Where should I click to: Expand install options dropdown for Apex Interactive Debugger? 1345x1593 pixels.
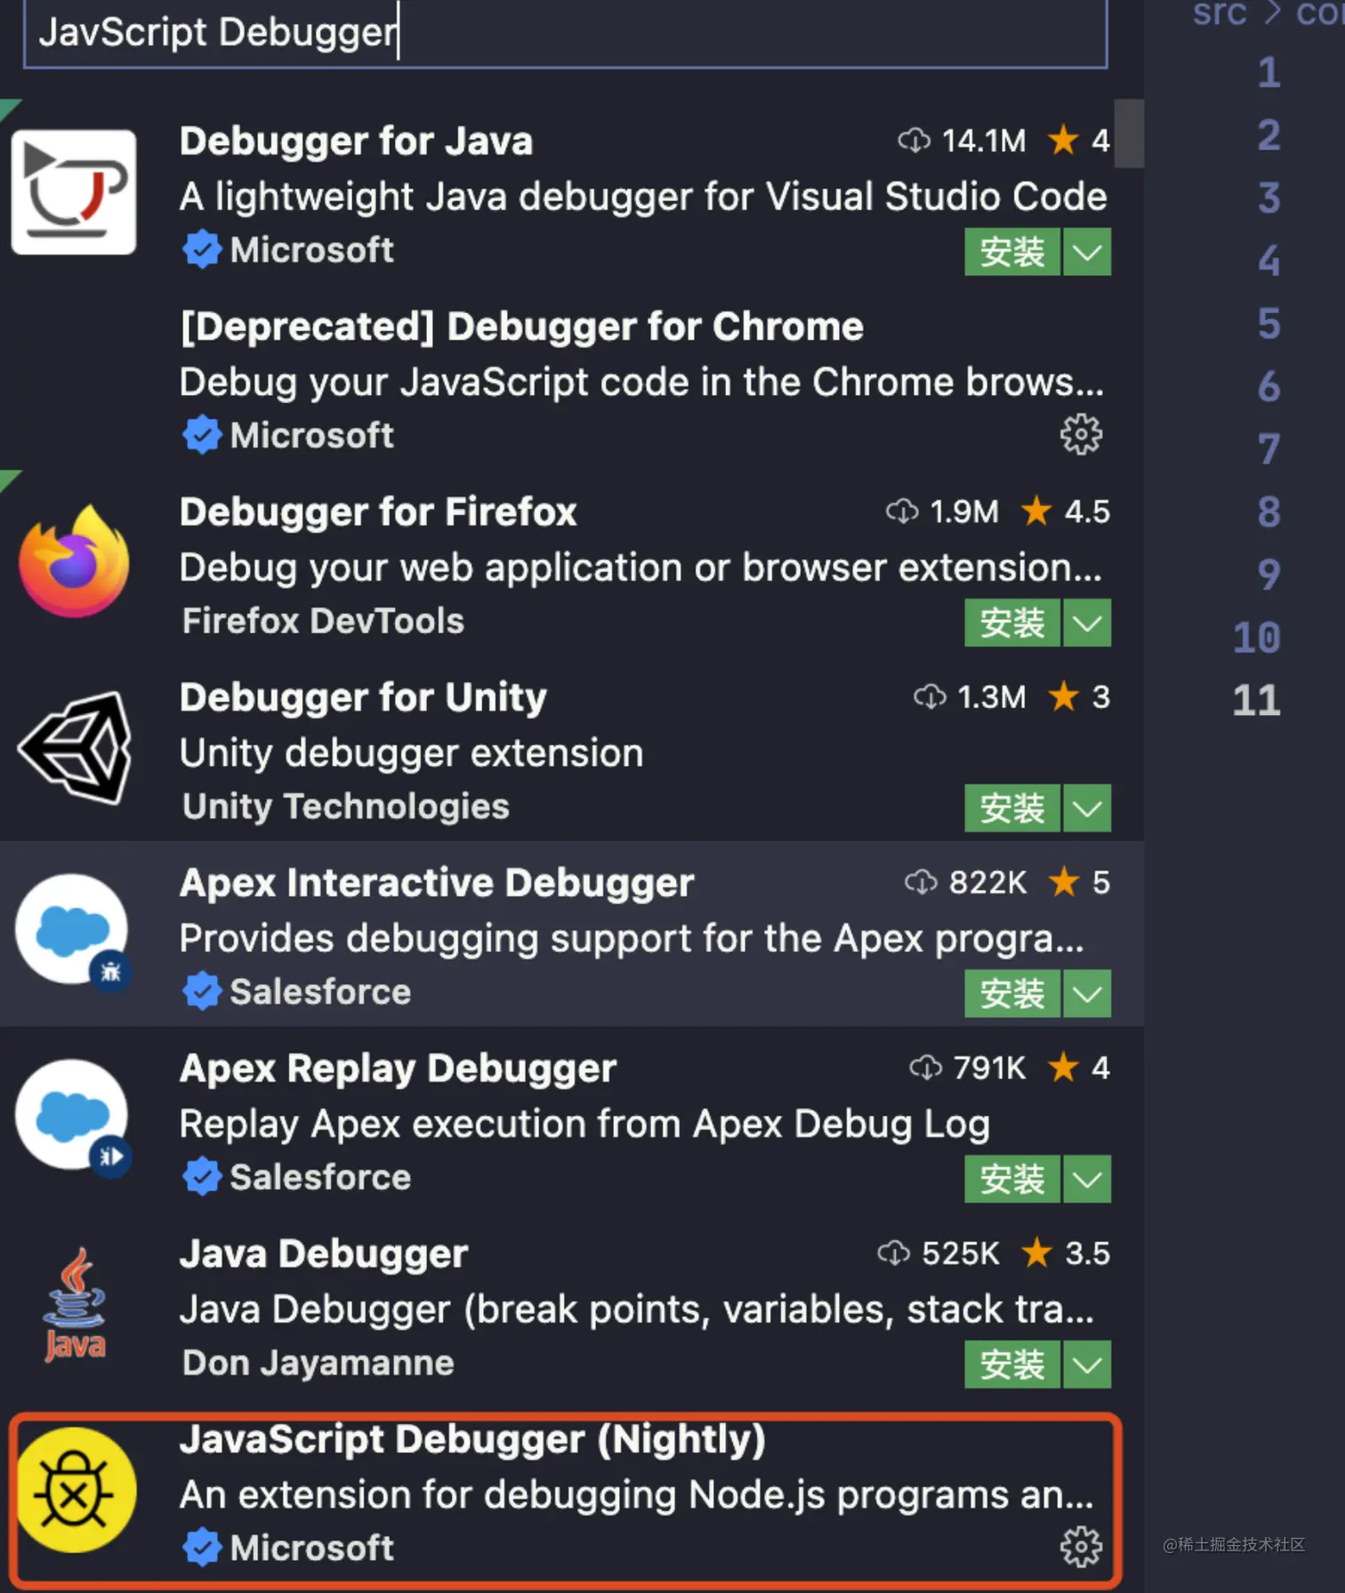(x=1087, y=994)
